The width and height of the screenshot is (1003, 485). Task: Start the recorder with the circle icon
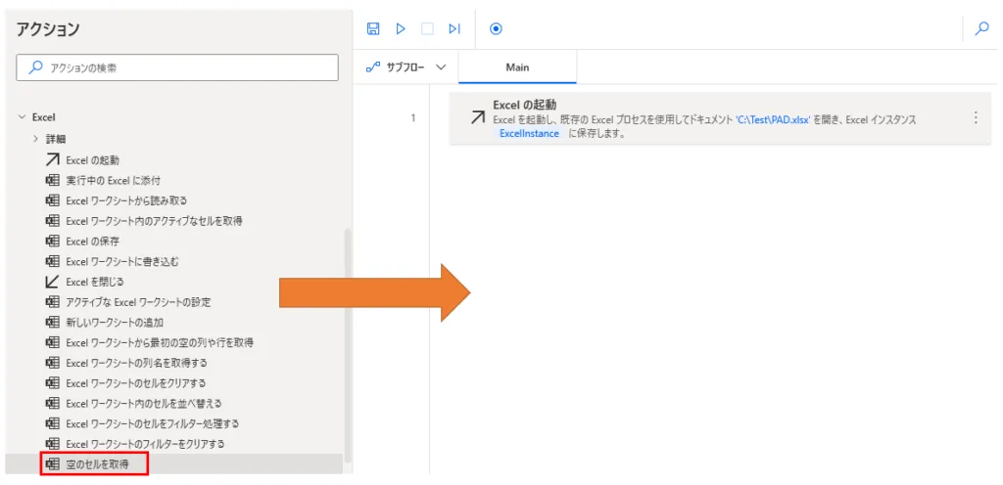pyautogui.click(x=496, y=29)
